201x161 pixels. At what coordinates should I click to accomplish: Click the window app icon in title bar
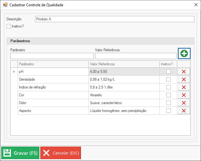[x=5, y=5]
